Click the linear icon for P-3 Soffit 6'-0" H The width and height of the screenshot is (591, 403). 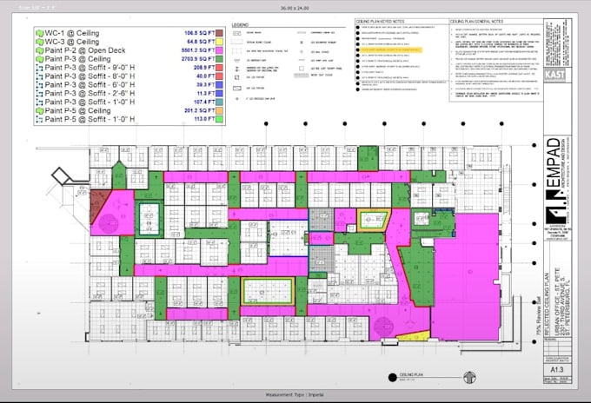pyautogui.click(x=40, y=85)
